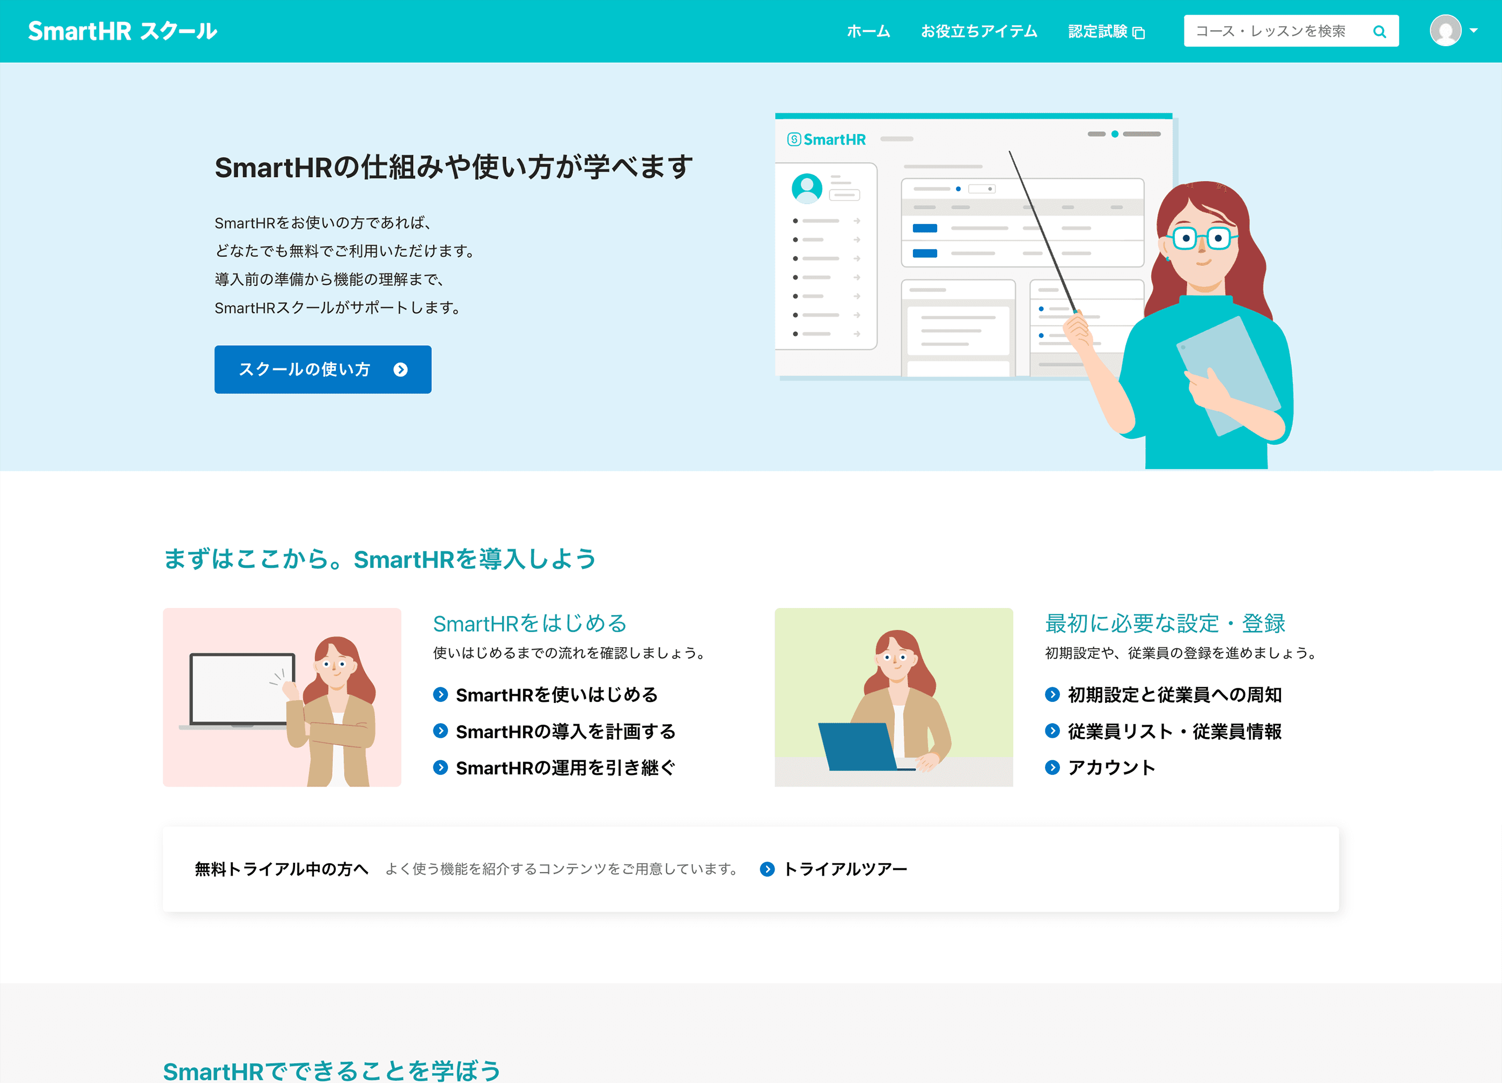Select ホーム in the navigation bar
The height and width of the screenshot is (1083, 1502).
pos(868,31)
